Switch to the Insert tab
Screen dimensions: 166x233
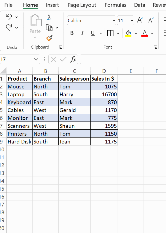[x=52, y=5]
